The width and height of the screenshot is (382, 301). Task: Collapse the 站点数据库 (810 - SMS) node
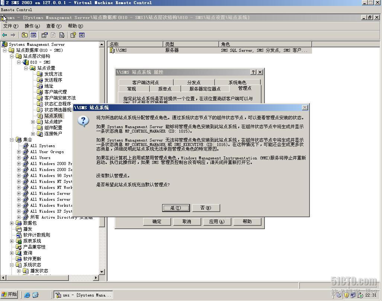tap(4, 51)
